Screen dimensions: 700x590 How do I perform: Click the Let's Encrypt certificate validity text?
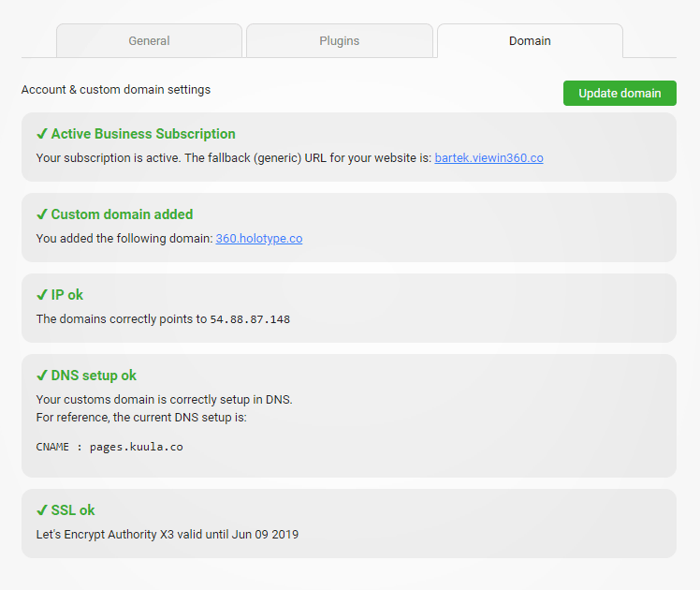[x=168, y=535]
